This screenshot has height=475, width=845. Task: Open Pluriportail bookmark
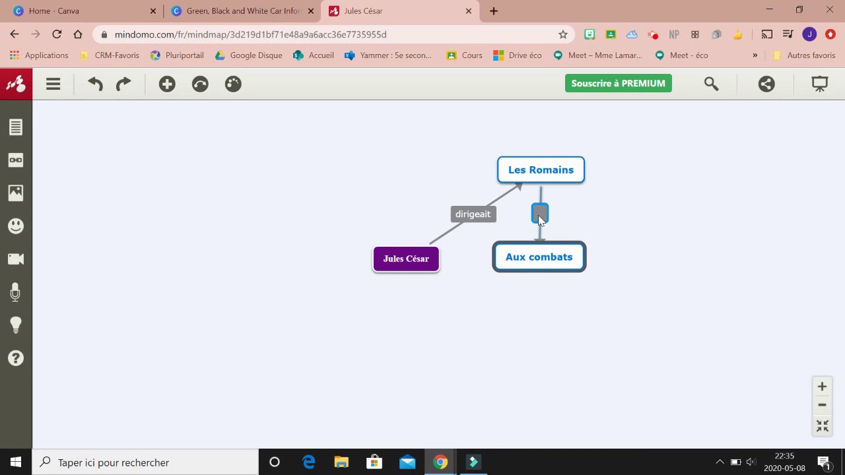tap(177, 55)
